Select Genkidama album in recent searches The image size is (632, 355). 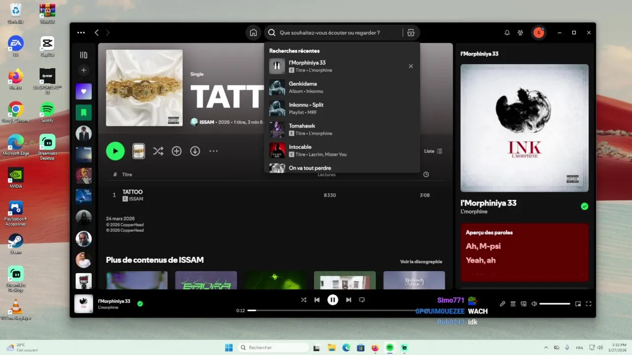pos(342,87)
